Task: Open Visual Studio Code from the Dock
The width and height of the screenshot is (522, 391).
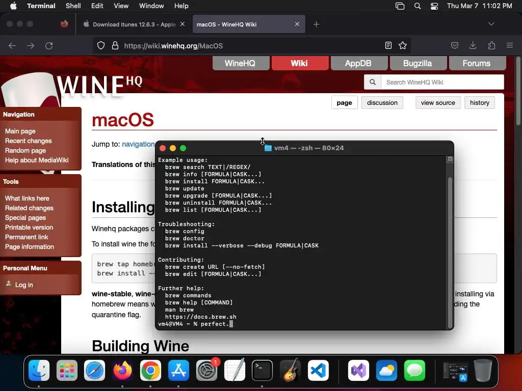Action: (318, 370)
